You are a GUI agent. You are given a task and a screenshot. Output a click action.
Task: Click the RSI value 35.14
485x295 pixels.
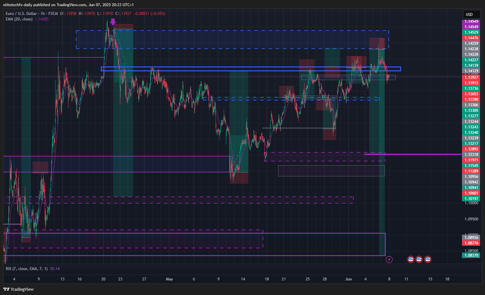pos(55,269)
